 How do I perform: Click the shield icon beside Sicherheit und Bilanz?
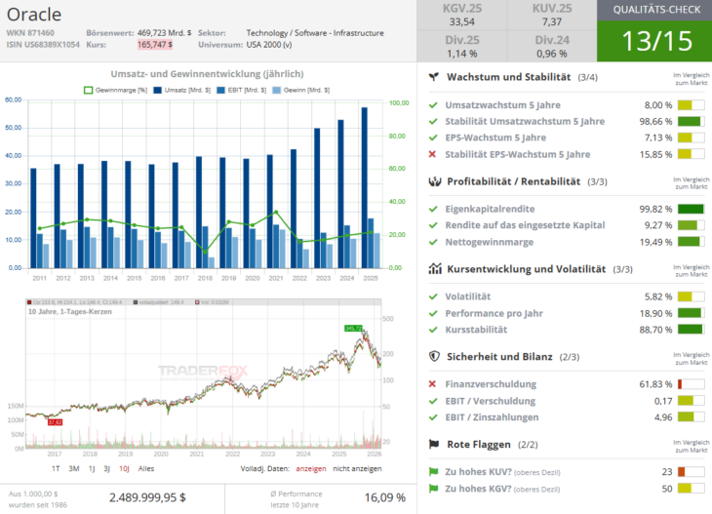434,357
